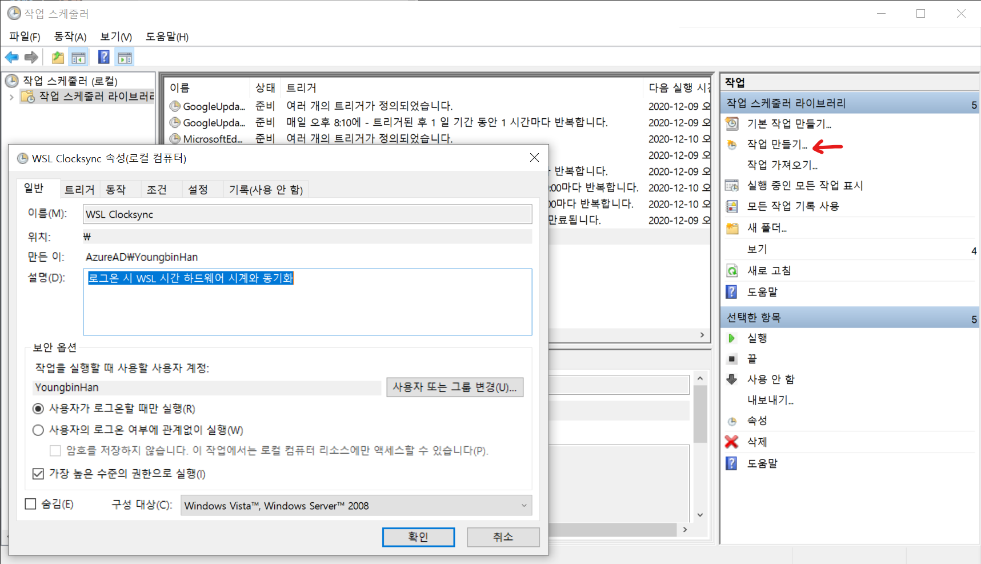Switch to the '트리거' tab
The image size is (981, 564).
click(79, 190)
